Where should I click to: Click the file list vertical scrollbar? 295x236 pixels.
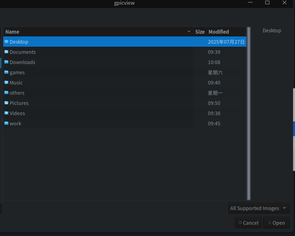click(249, 114)
